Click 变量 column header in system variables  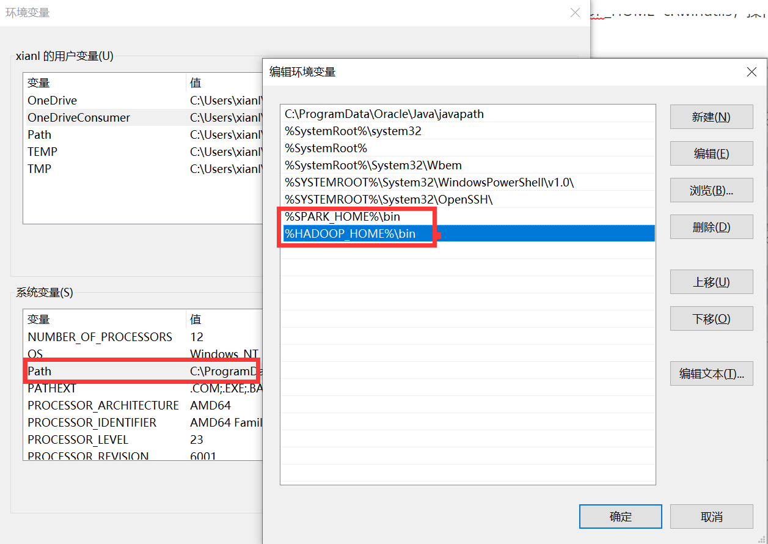[x=104, y=319]
